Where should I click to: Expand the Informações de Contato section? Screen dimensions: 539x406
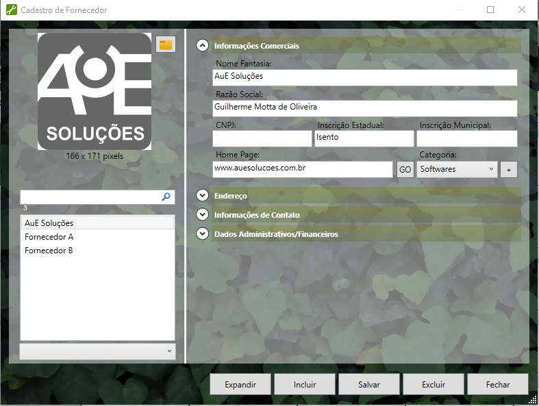click(x=202, y=215)
